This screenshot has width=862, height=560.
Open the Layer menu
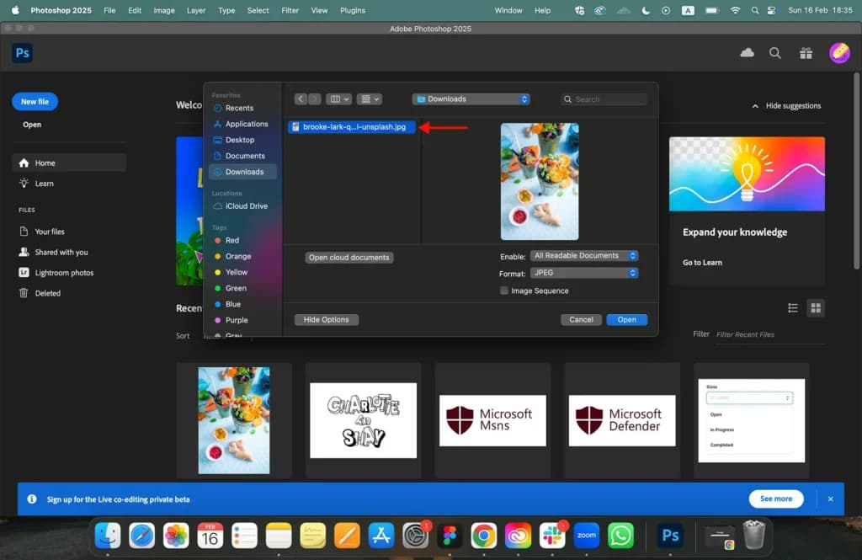(x=196, y=10)
